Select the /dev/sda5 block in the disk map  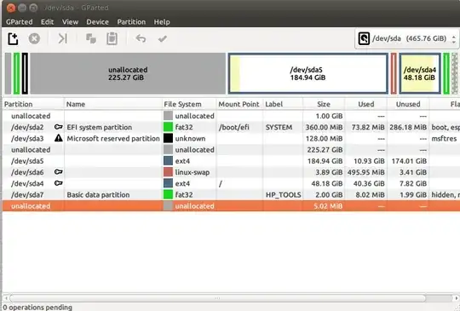(x=308, y=73)
